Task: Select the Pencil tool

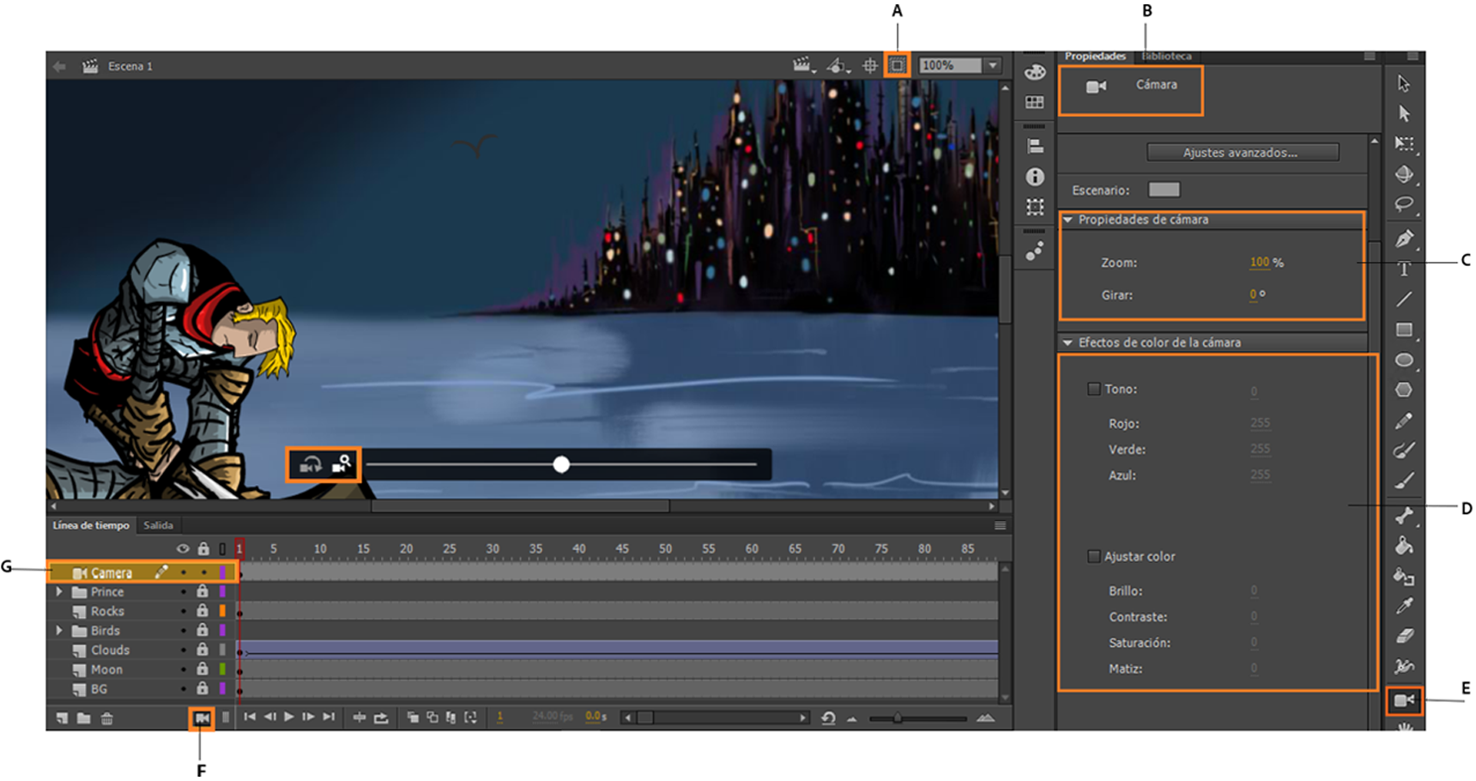Action: tap(1404, 421)
